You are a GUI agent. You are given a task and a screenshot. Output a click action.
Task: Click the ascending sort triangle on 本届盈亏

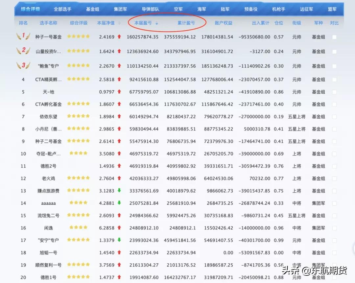(157, 22)
